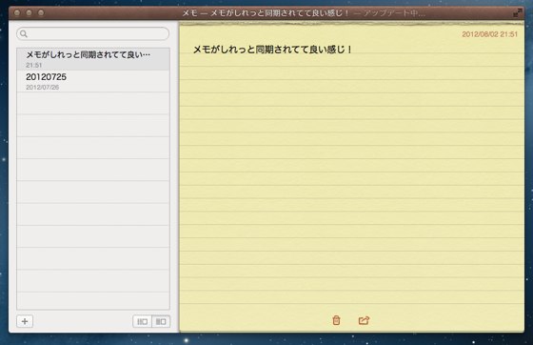
Task: Switch to the right view layout toggle
Action: click(x=161, y=321)
